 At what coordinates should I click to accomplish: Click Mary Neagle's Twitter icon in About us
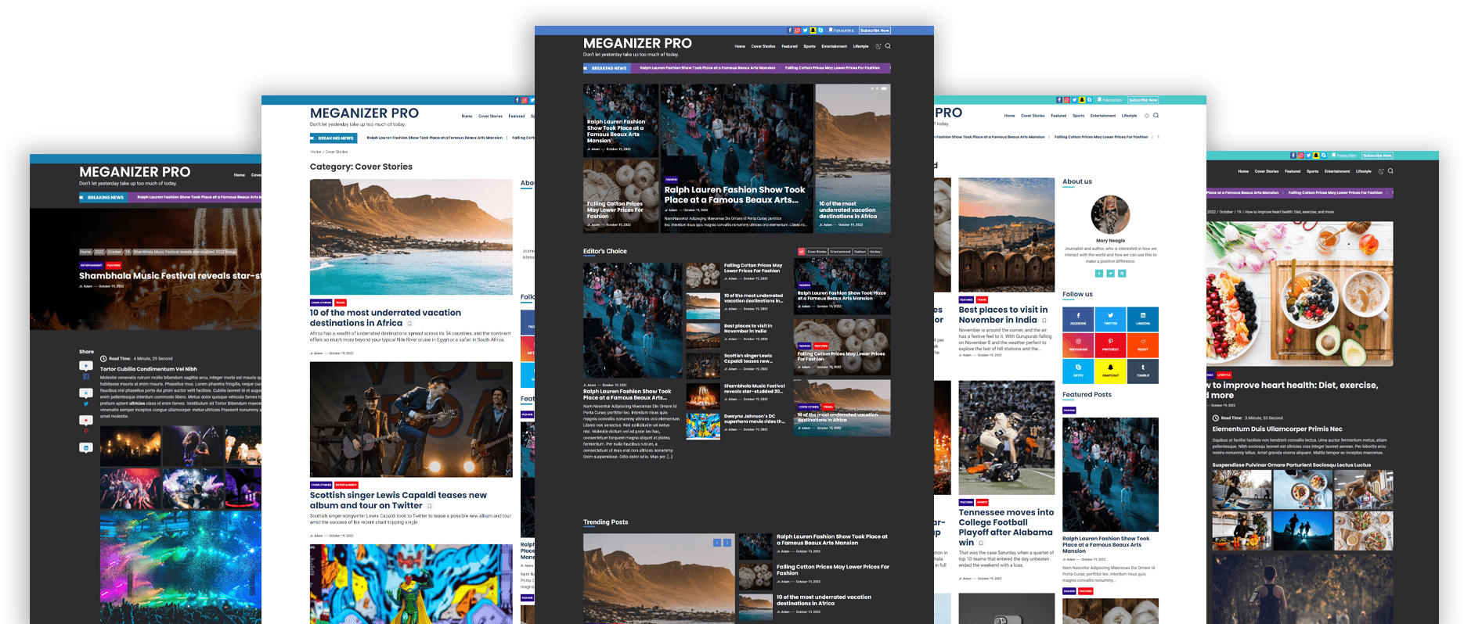(1110, 273)
